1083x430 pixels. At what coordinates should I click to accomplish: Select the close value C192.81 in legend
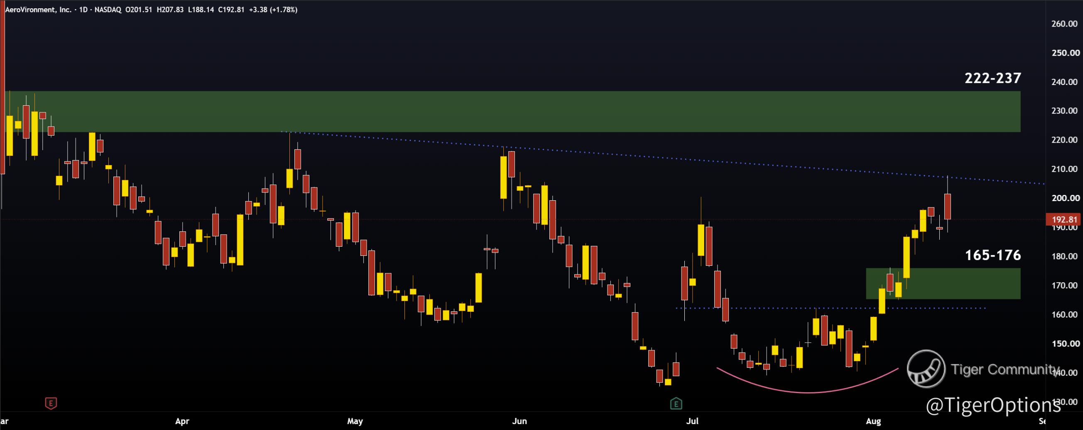pos(231,10)
